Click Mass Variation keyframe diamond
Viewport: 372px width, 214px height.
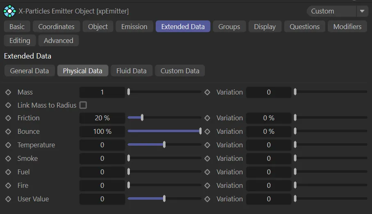click(207, 92)
